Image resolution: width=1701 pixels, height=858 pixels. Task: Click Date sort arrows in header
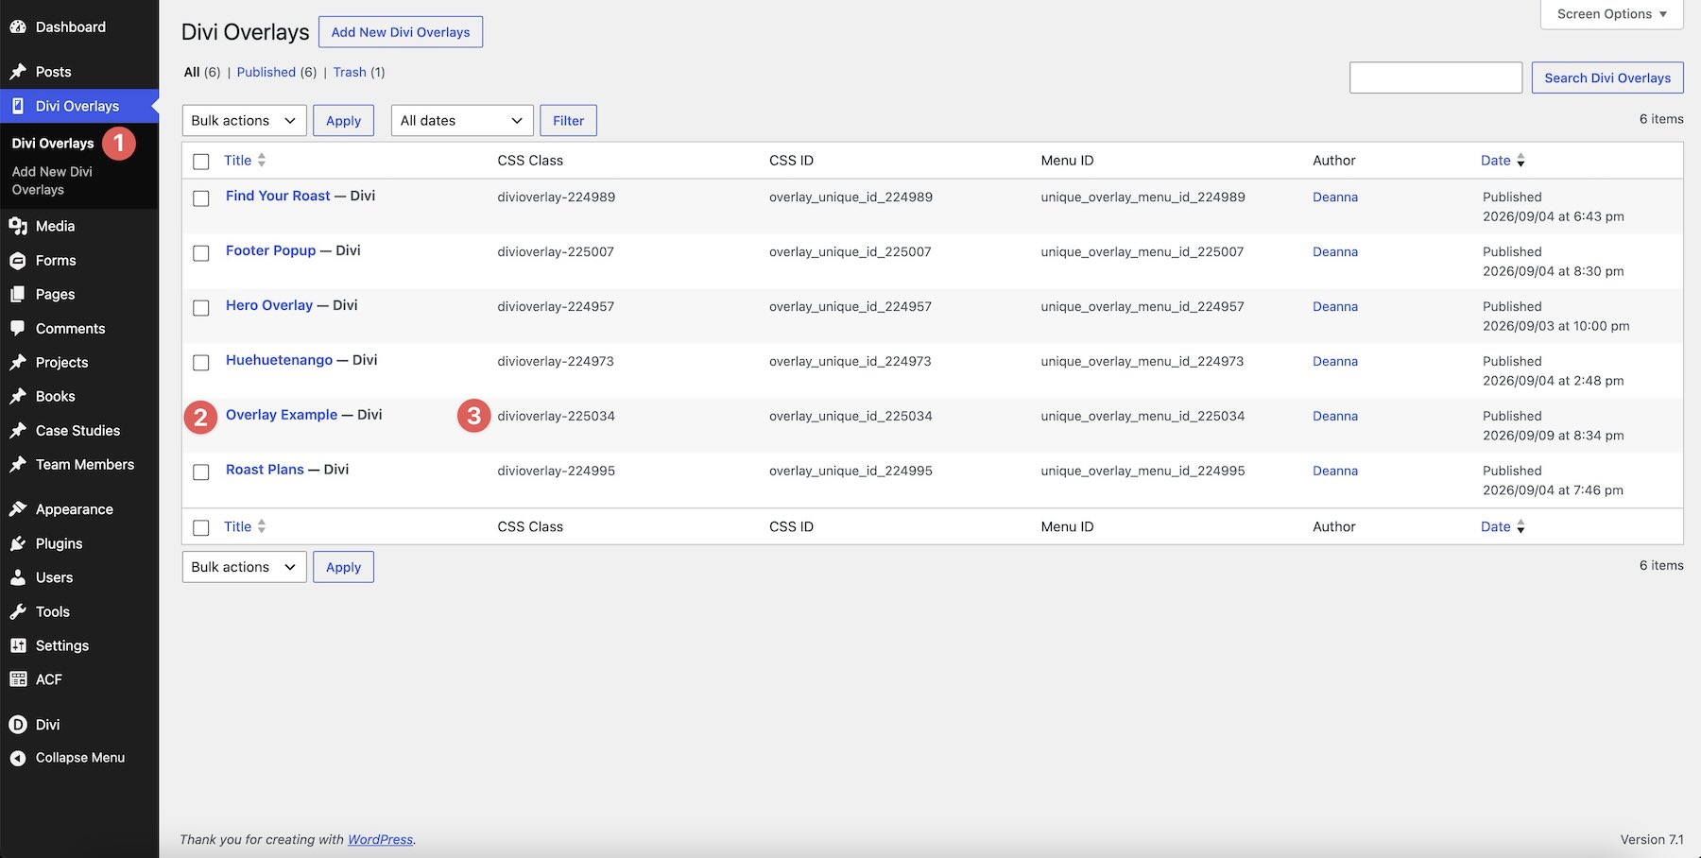tap(1521, 161)
